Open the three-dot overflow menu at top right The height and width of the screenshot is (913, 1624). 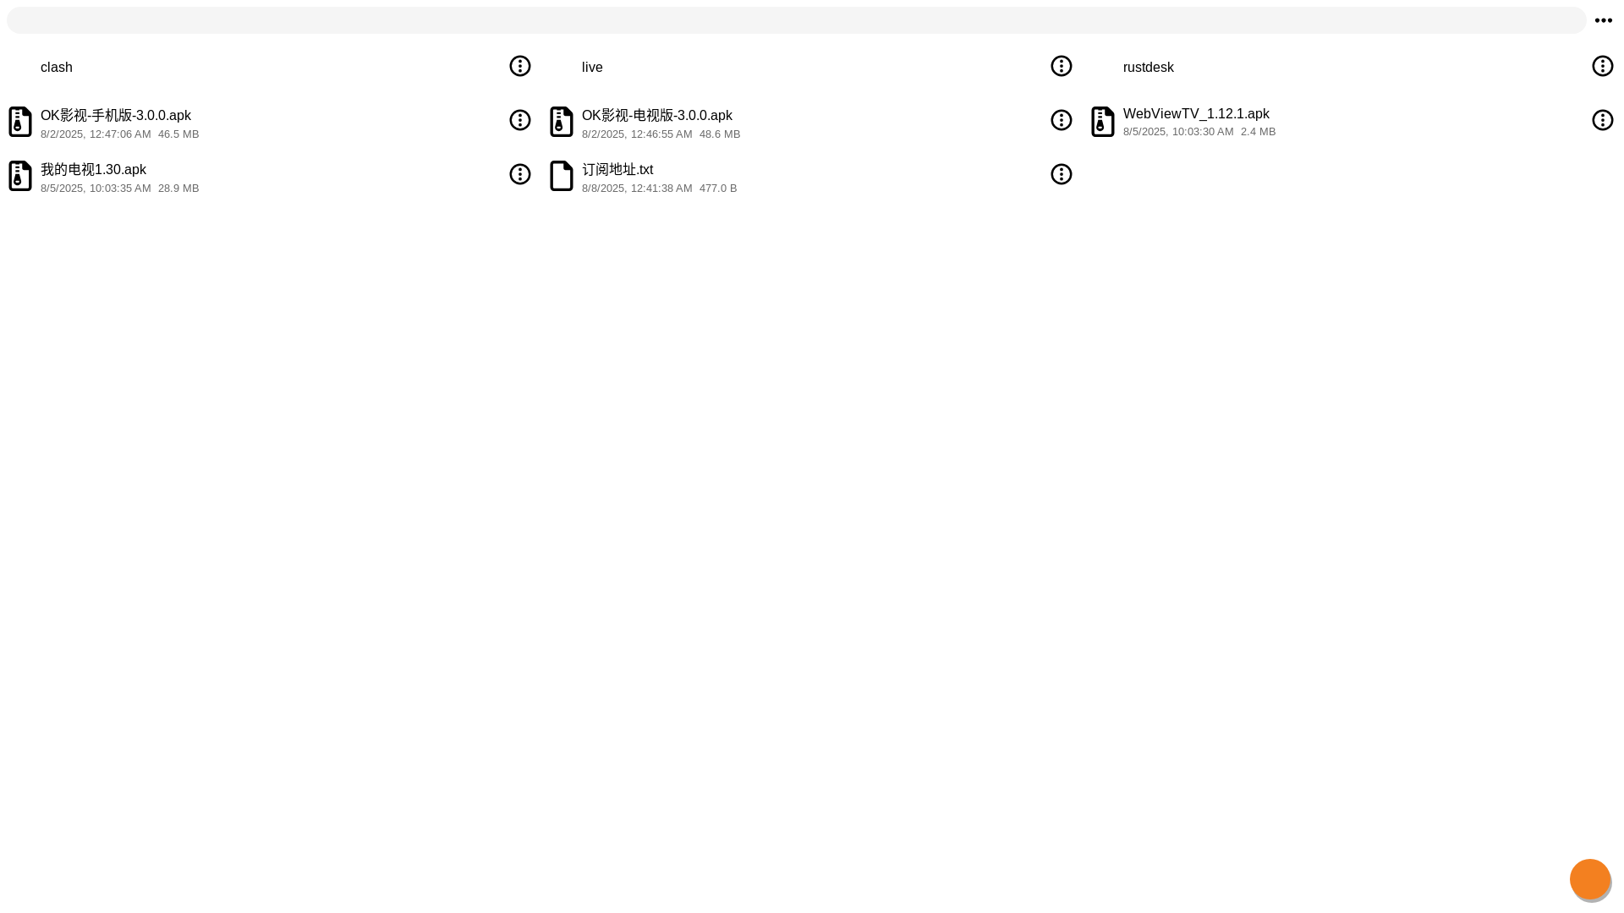pyautogui.click(x=1603, y=20)
